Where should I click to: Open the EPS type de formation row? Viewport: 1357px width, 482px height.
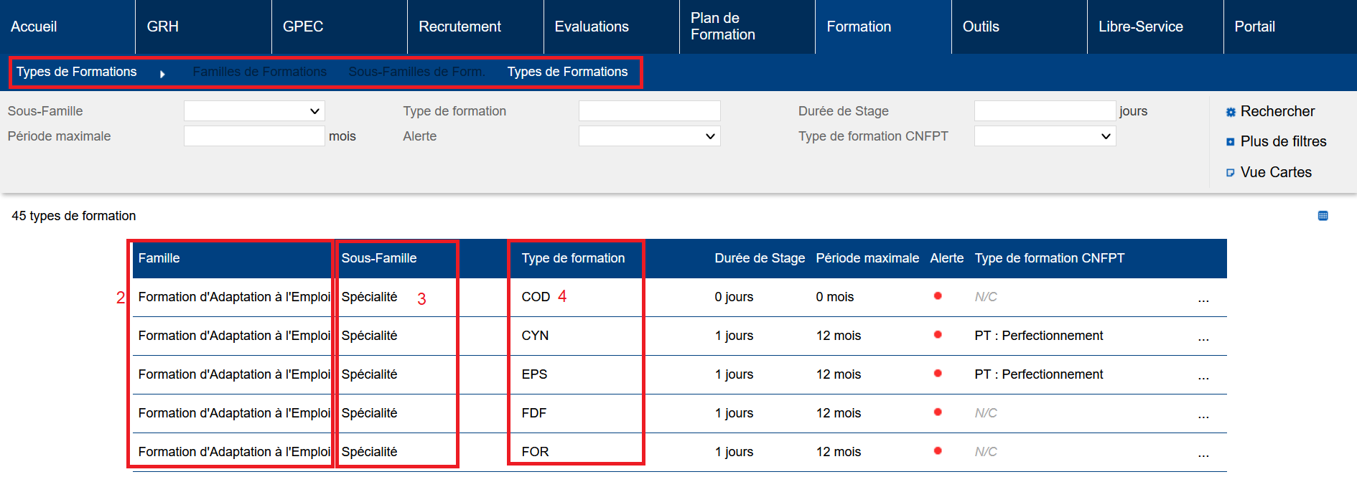click(534, 374)
